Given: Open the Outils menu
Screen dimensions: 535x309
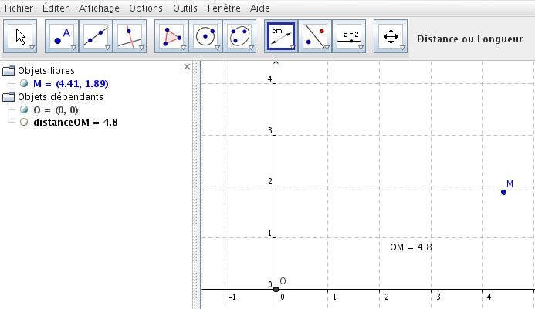Looking at the screenshot, I should 185,8.
